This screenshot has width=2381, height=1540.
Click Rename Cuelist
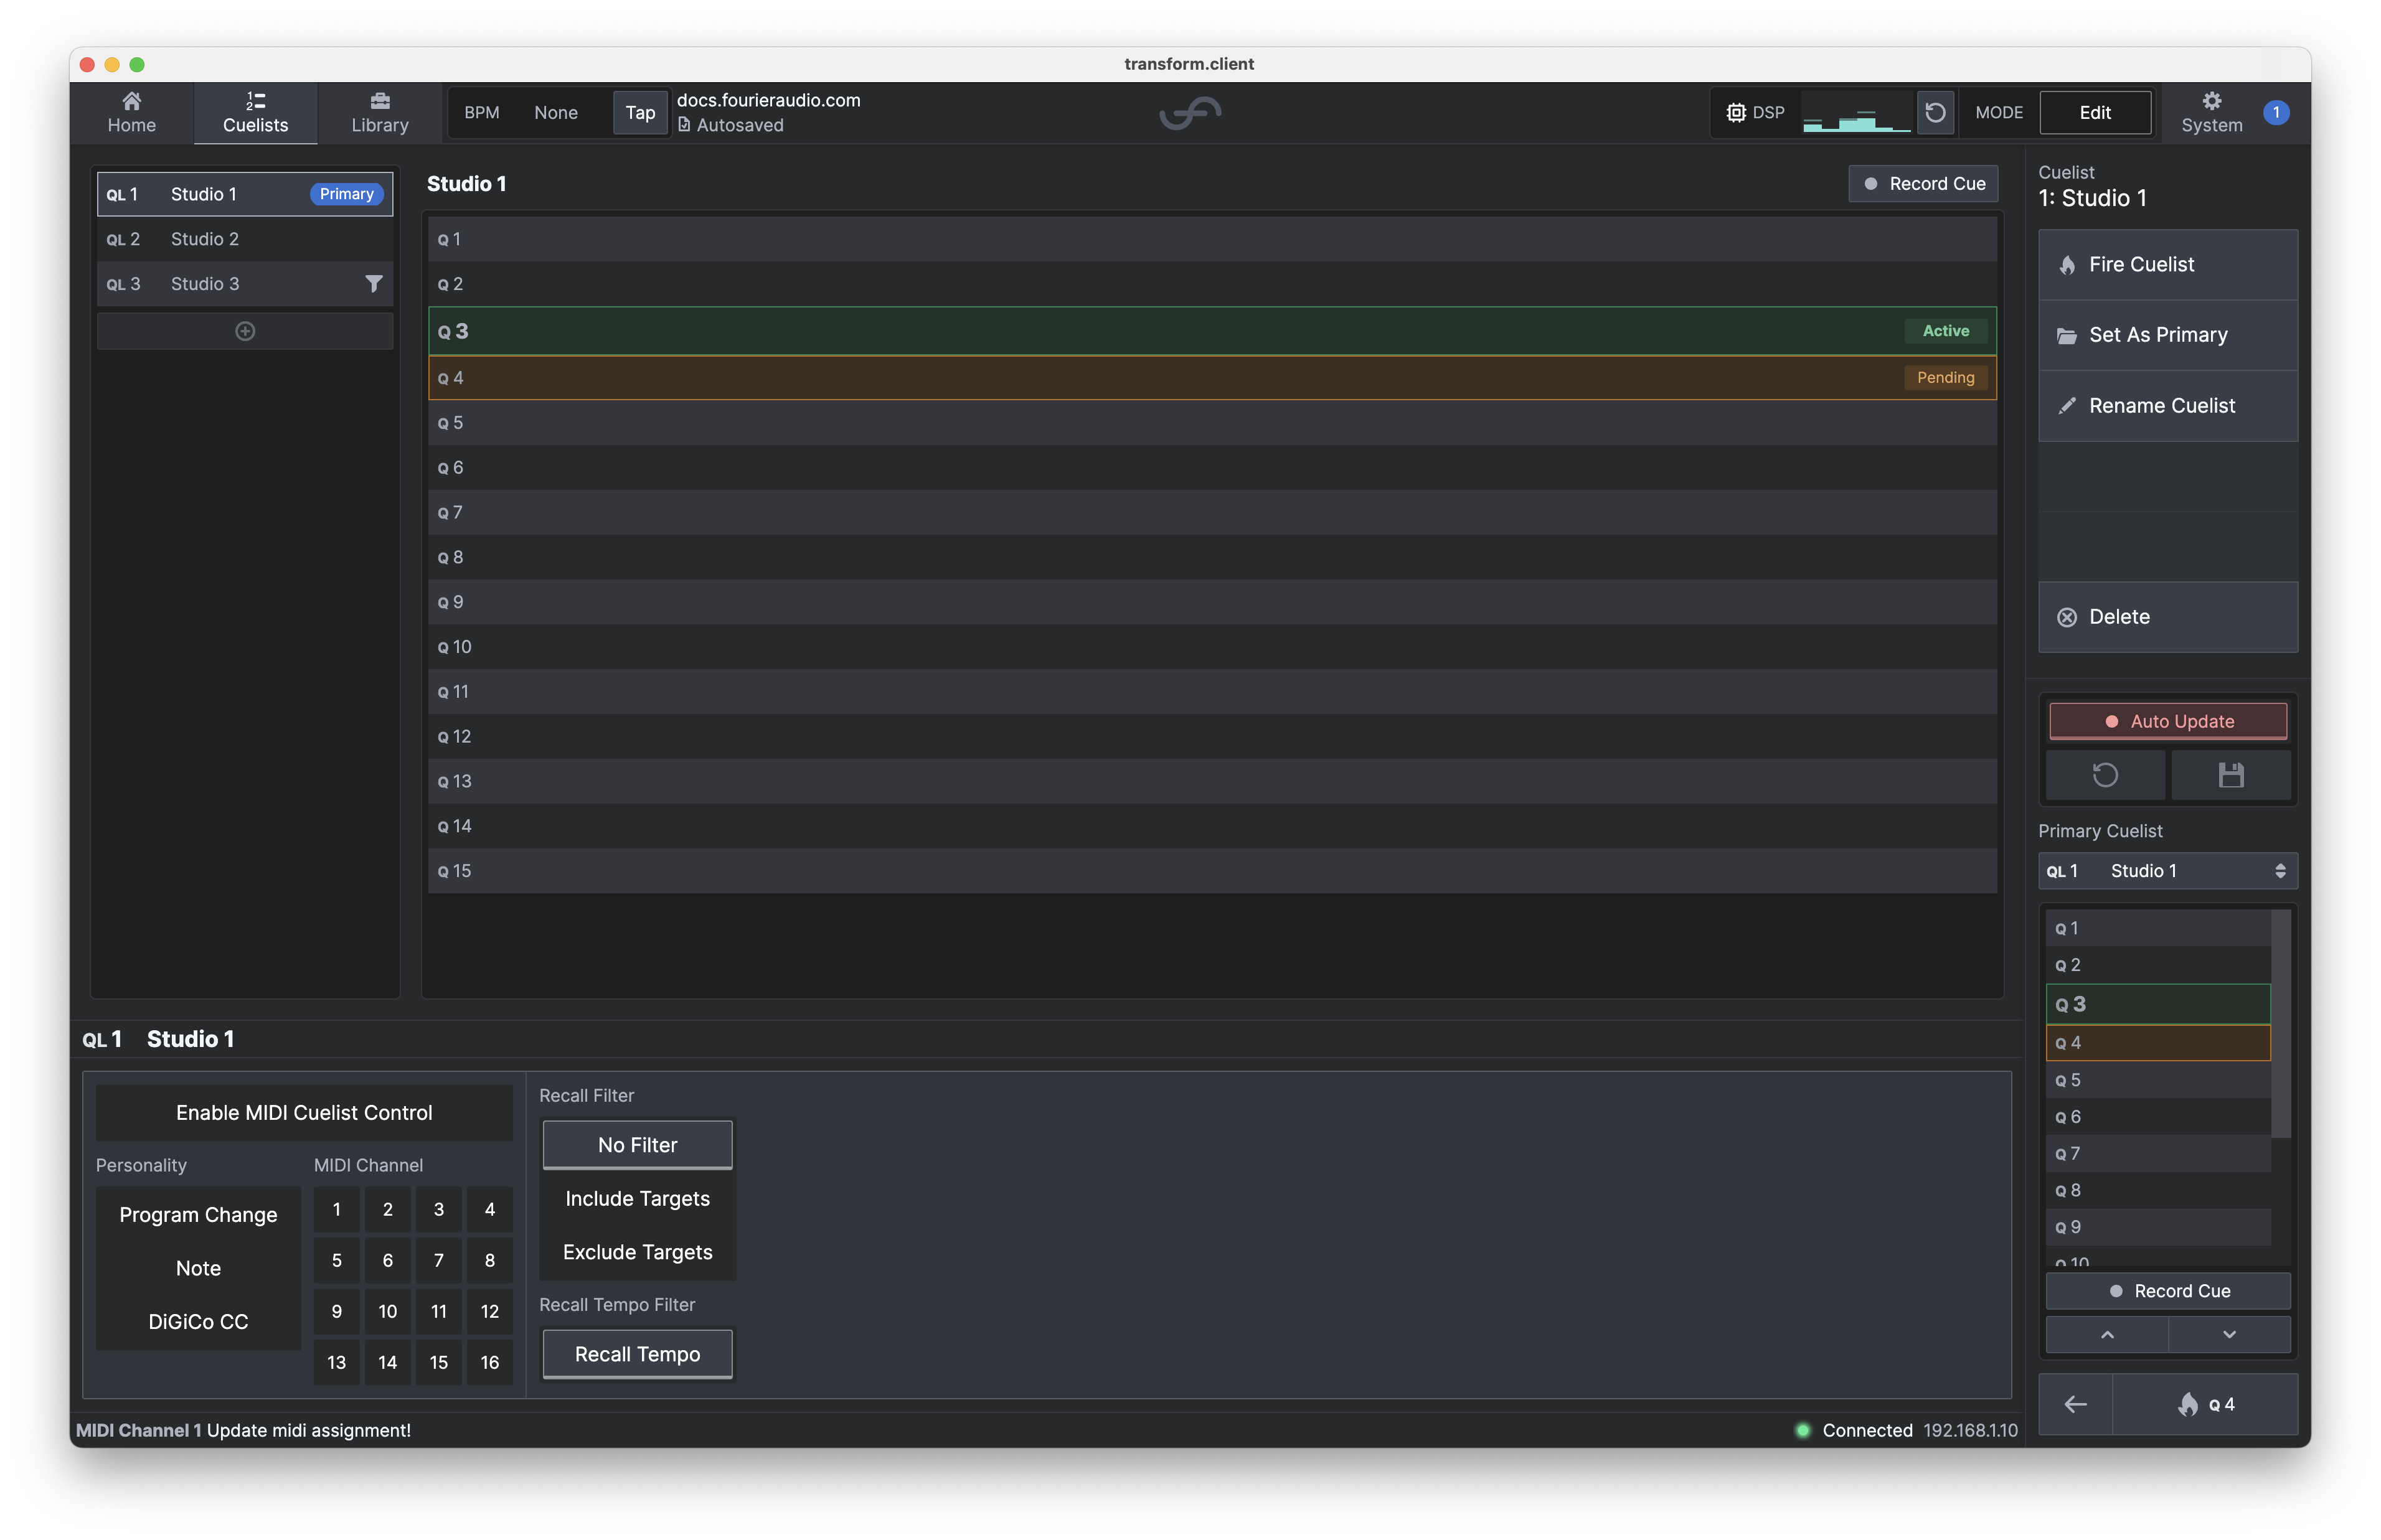tap(2167, 405)
